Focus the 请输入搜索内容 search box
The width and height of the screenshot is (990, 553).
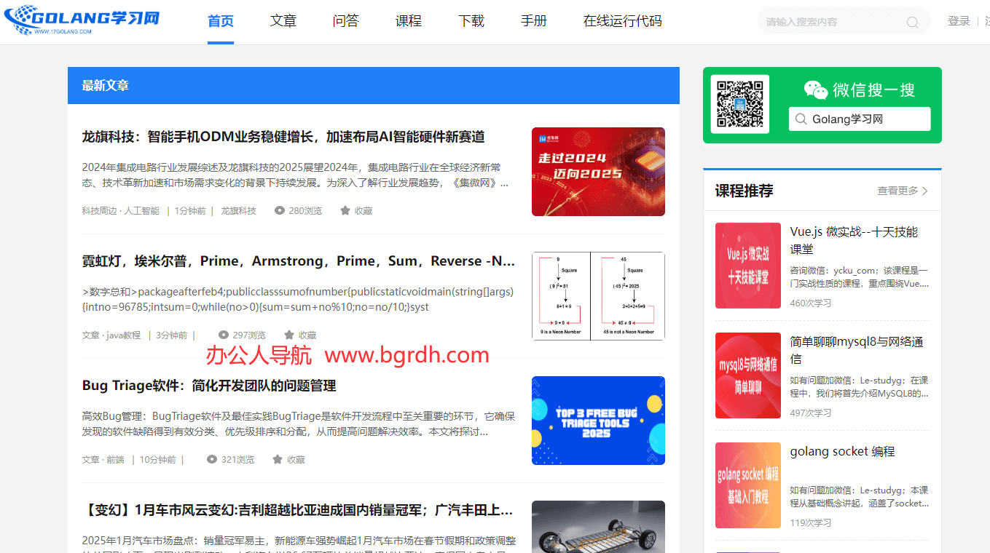coord(830,22)
